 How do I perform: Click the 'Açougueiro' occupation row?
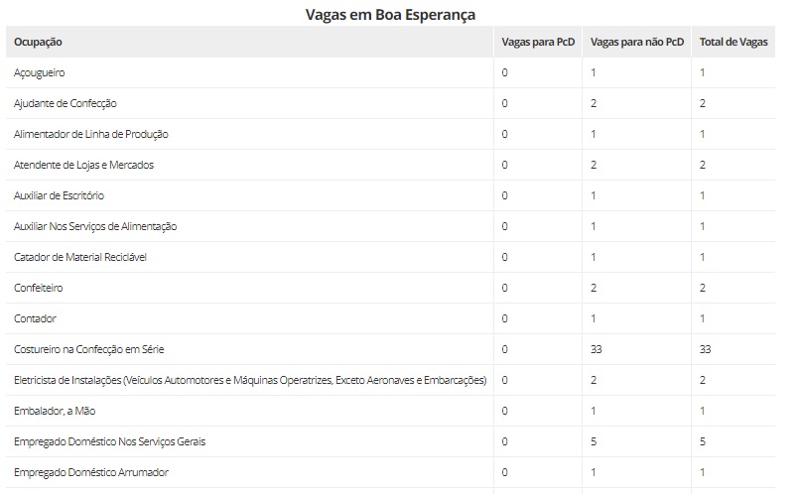pos(40,72)
